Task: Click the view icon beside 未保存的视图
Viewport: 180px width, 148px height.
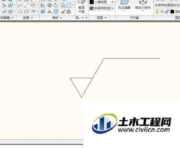Action: (91, 8)
